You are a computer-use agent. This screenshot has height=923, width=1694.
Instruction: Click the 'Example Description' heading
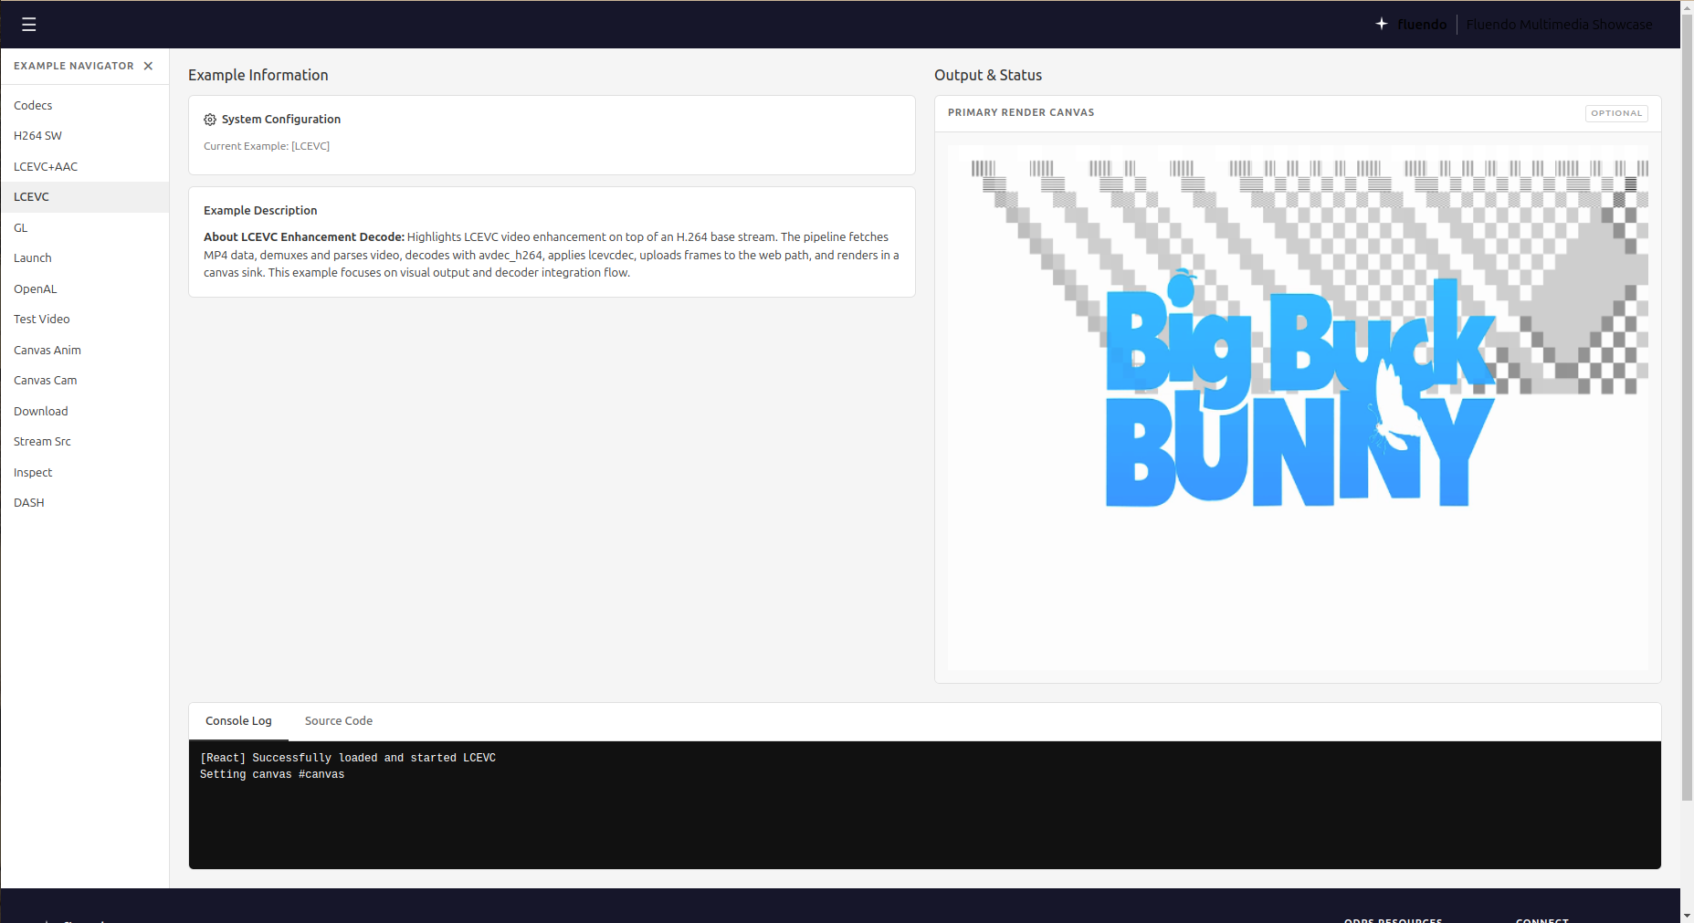click(260, 211)
